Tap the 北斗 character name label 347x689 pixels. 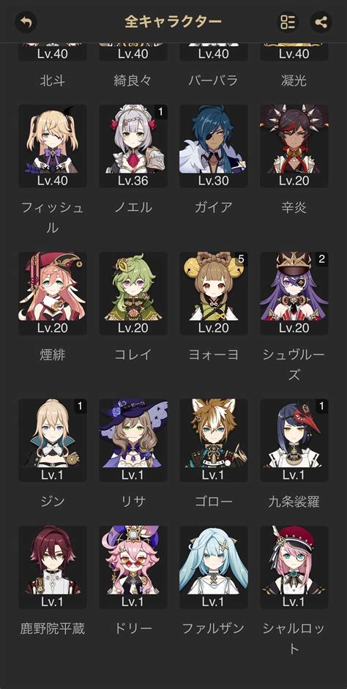click(x=52, y=81)
